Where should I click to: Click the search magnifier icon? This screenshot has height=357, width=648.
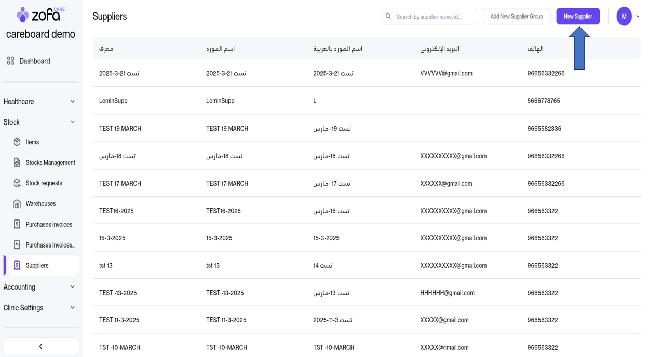tap(388, 17)
